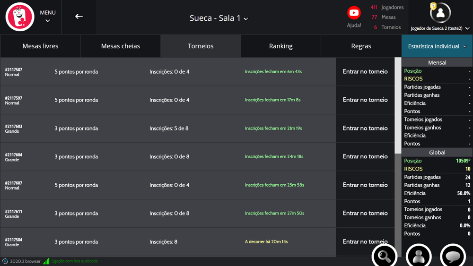The image size is (473, 266).
Task: Switch to the Ranking tab
Action: click(x=280, y=46)
